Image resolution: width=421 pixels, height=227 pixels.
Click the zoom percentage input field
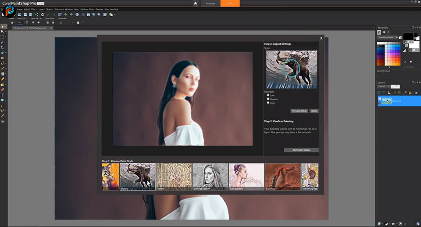click(x=20, y=22)
